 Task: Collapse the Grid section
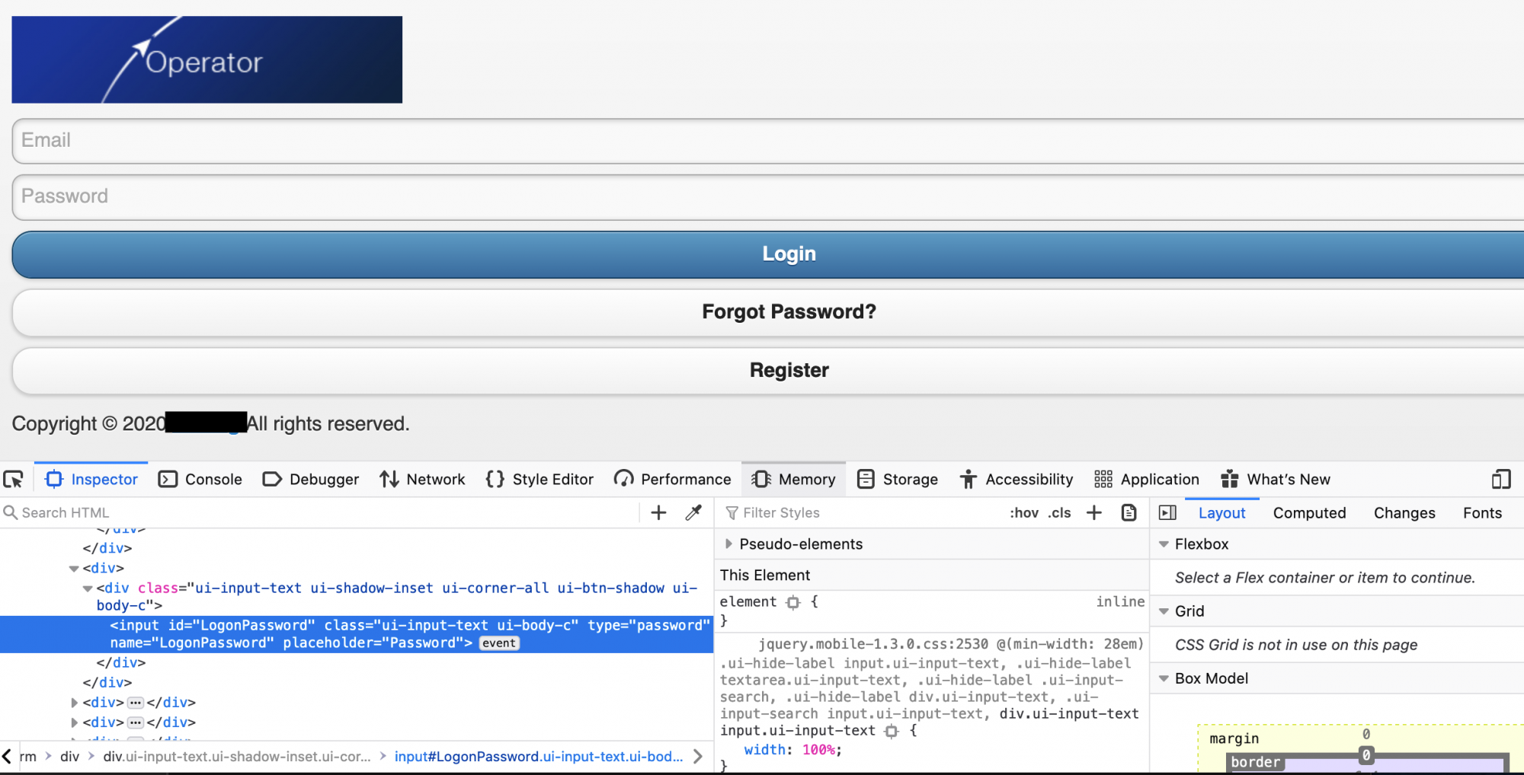point(1164,611)
